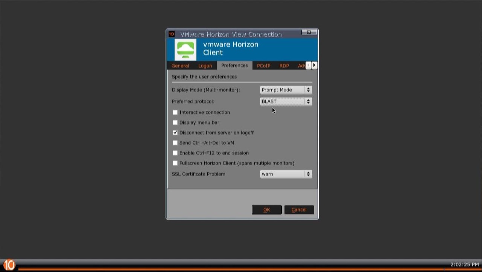
Task: Open the partially hidden Adv tab
Action: [x=301, y=66]
